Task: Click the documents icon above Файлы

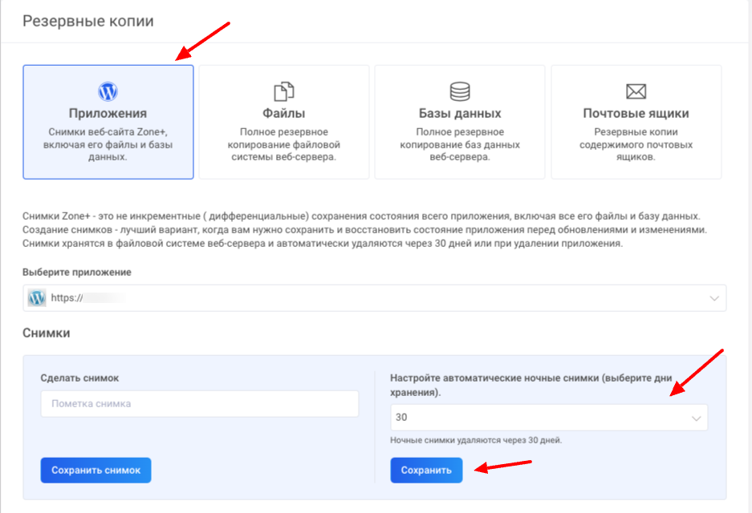Action: click(283, 91)
